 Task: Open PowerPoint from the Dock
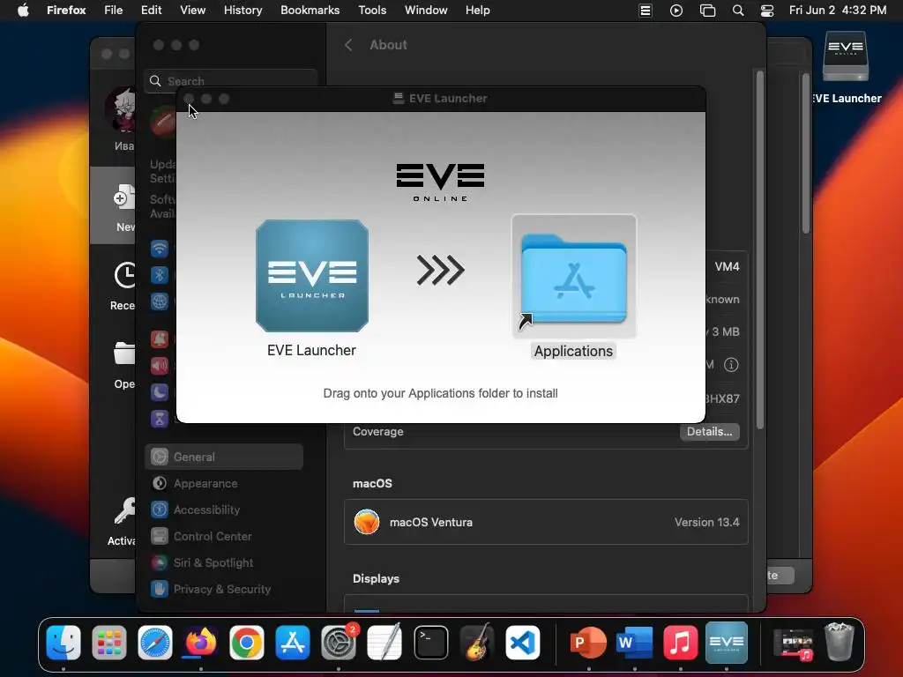click(x=588, y=643)
